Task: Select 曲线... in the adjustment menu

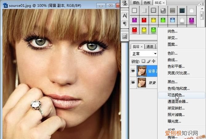Action: (x=172, y=60)
